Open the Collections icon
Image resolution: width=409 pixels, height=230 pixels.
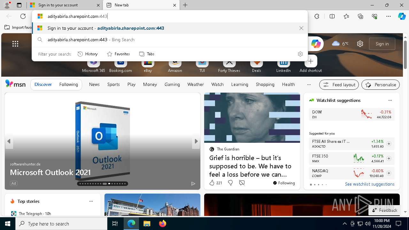point(360,16)
